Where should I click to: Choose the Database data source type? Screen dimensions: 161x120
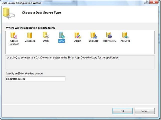click(x=29, y=36)
